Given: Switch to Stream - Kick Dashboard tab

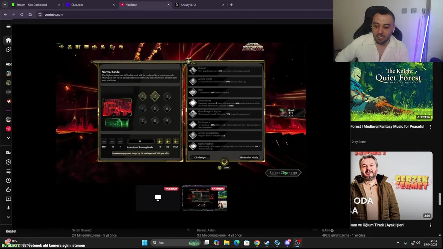Looking at the screenshot, I should [x=36, y=5].
